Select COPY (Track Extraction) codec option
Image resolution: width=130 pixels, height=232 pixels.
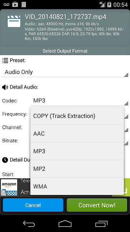(77, 116)
